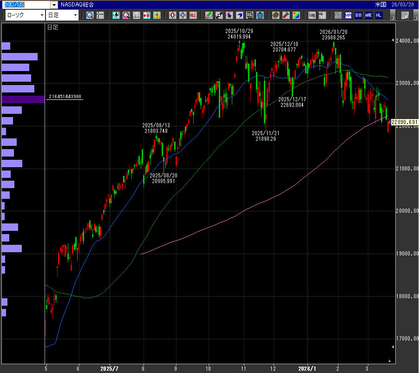The width and height of the screenshot is (419, 373).
Task: Click the chart download arrow icon
Action: tap(116, 15)
